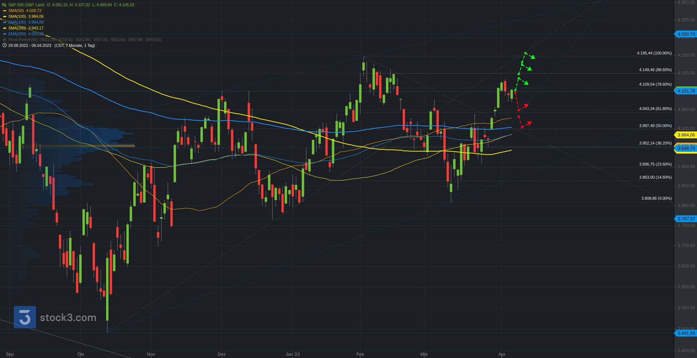This screenshot has height=358, width=697.
Task: Click the 4.050,00 price axis label
Action: 686,110
